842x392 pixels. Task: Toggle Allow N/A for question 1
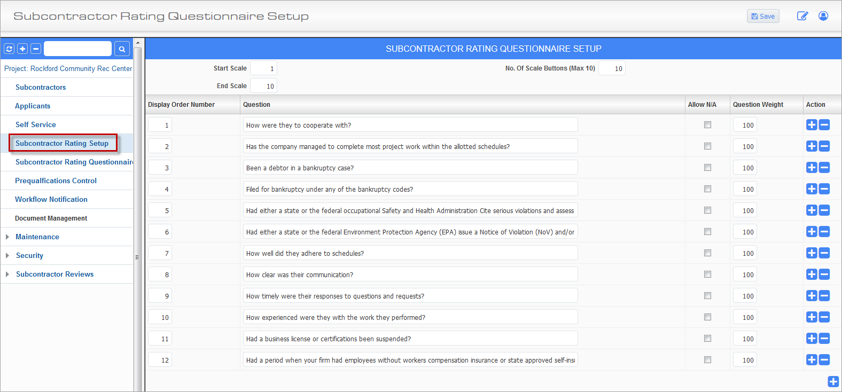tap(707, 125)
